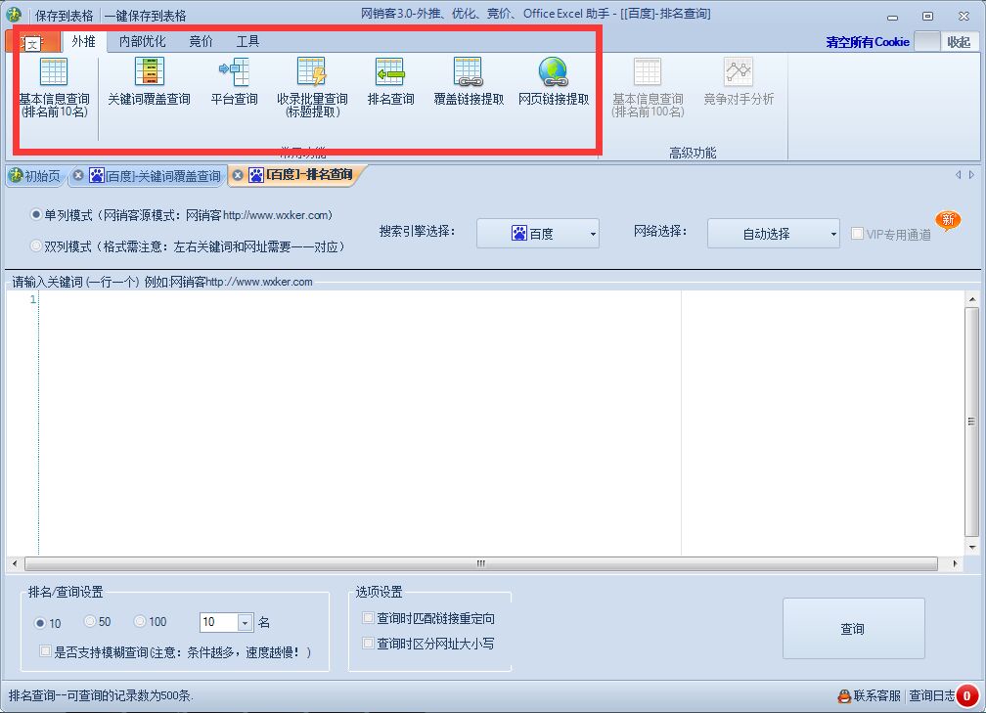986x713 pixels.
Task: Click vertical scrollbar up arrow
Action: (972, 298)
